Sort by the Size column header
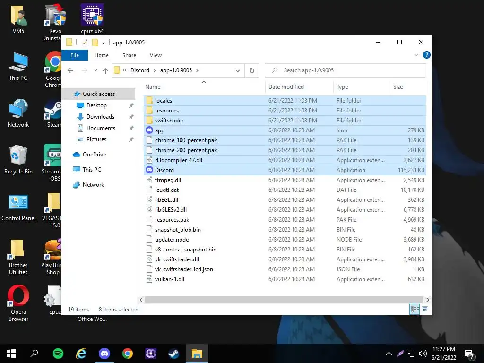Screen dimensions: 484x363 (x=409, y=87)
